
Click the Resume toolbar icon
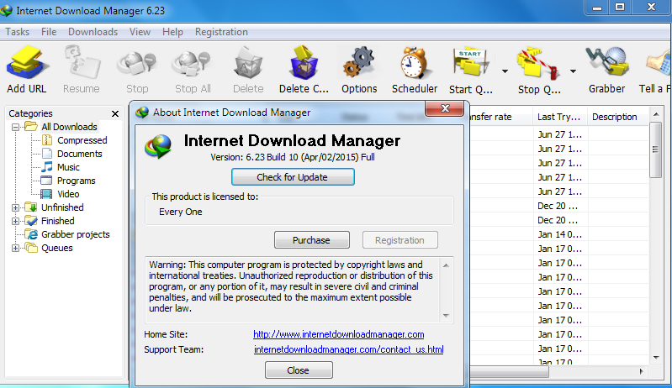click(x=82, y=64)
